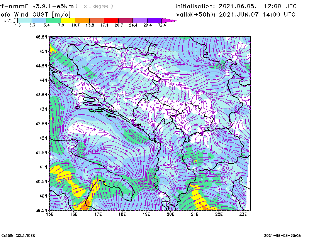Pick the orange legend swatch

pos(82,20)
